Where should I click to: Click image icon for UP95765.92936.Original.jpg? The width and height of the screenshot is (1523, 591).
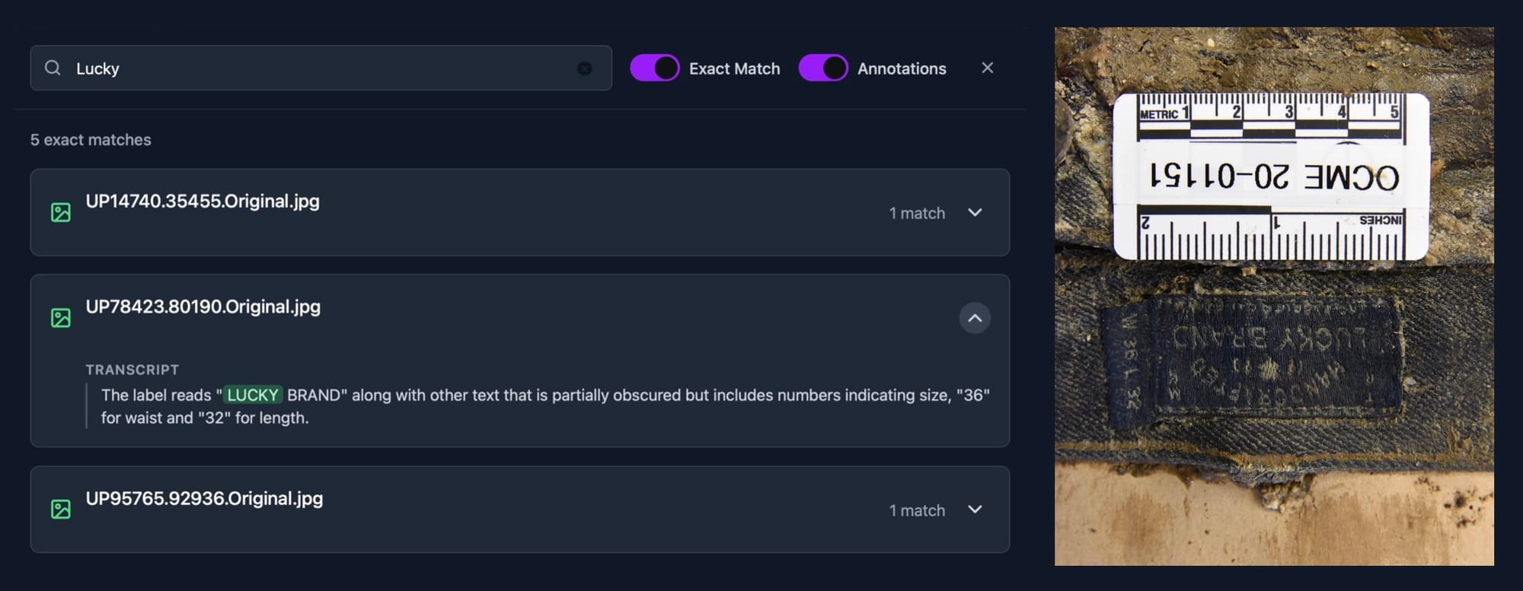click(61, 509)
